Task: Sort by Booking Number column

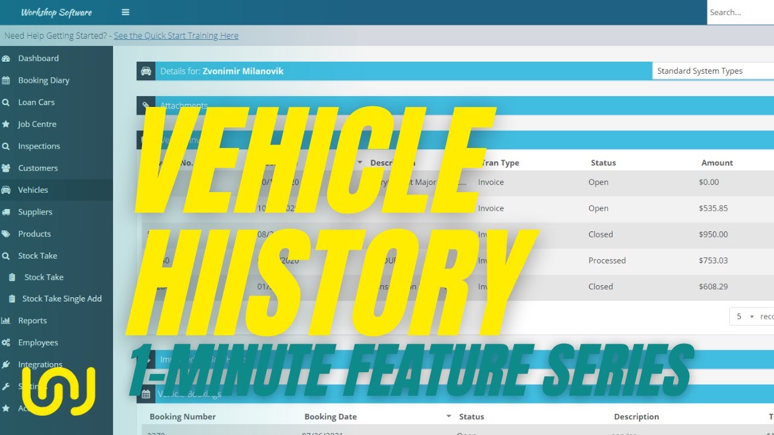Action: [183, 417]
